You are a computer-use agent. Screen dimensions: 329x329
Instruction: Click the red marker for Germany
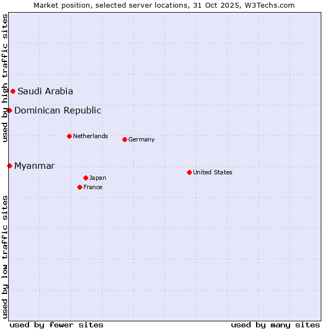[x=124, y=139]
